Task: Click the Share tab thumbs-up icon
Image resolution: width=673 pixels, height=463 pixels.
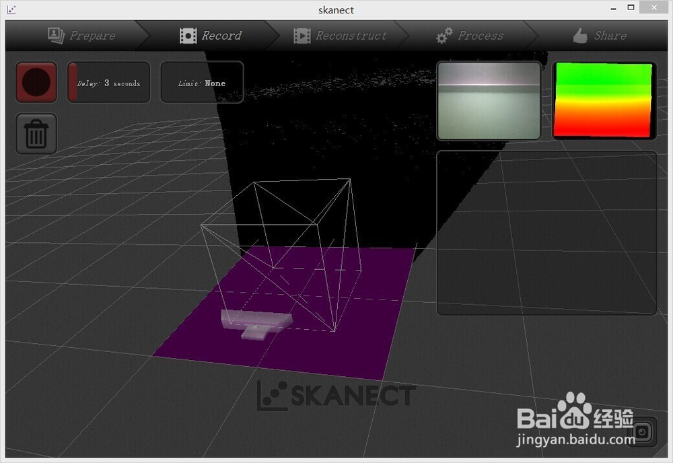Action: tap(580, 36)
